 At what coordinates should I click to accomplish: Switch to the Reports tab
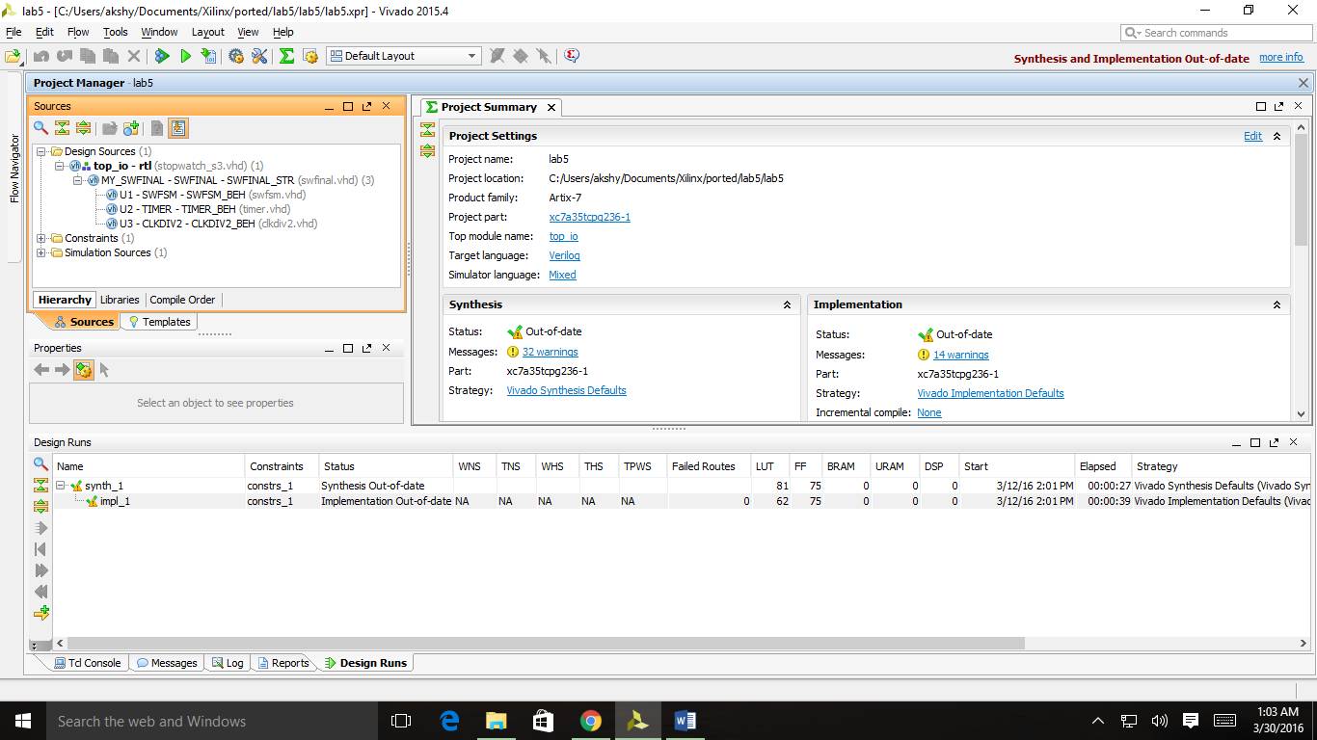coord(283,663)
